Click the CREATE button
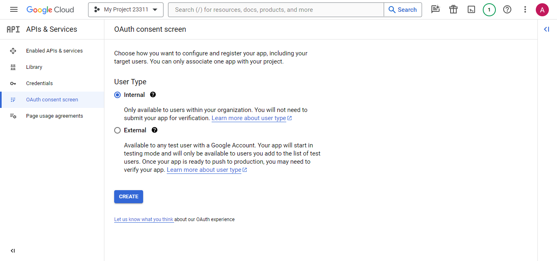Image resolution: width=557 pixels, height=261 pixels. (128, 197)
